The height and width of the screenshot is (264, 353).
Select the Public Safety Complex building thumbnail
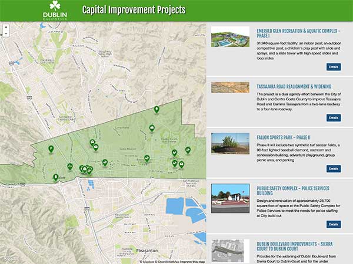point(231,198)
